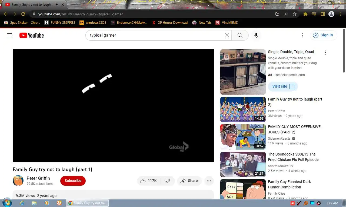Toggle Chrome side panel icon
The width and height of the screenshot is (346, 207).
(322, 14)
